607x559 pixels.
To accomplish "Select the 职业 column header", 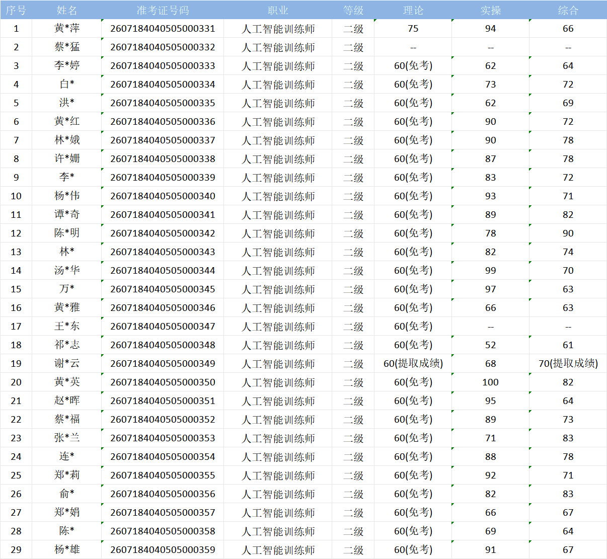I will pyautogui.click(x=278, y=10).
